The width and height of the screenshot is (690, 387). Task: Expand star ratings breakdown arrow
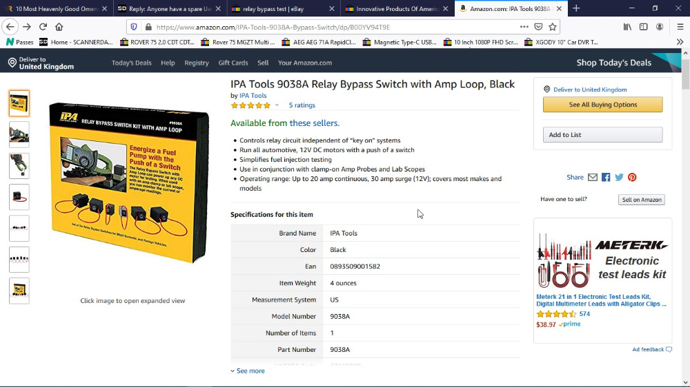277,105
